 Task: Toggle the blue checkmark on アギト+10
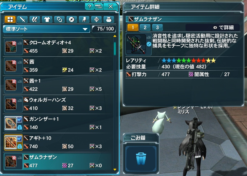(19, 139)
